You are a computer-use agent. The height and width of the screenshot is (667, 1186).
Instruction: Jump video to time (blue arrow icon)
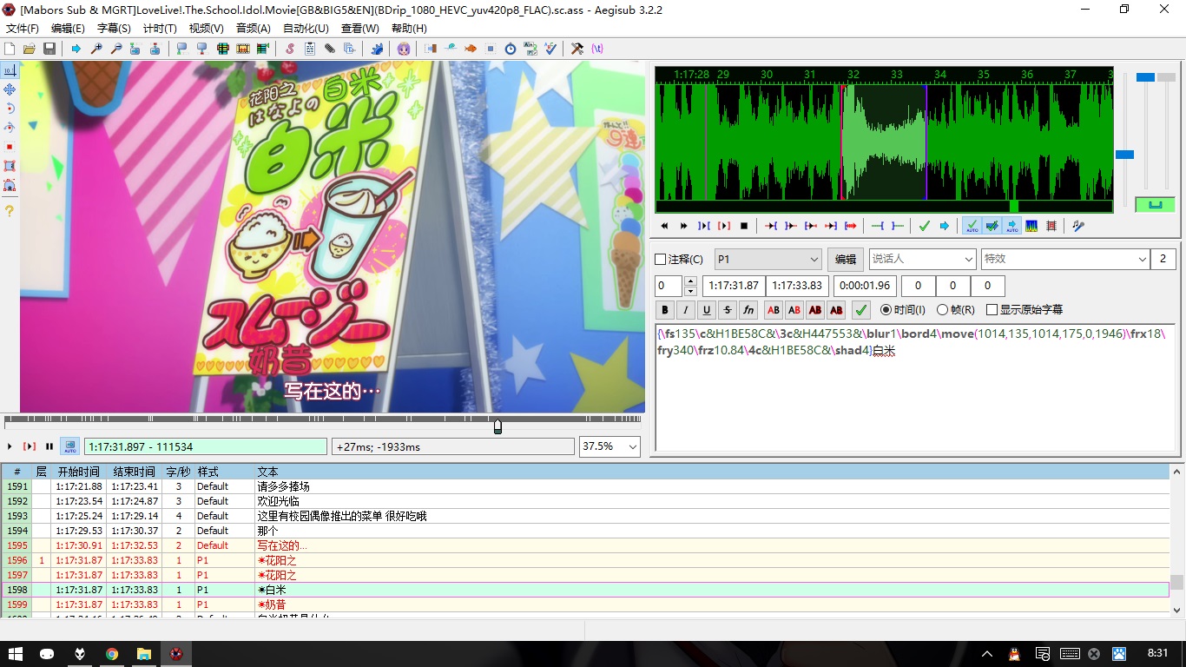pos(76,49)
